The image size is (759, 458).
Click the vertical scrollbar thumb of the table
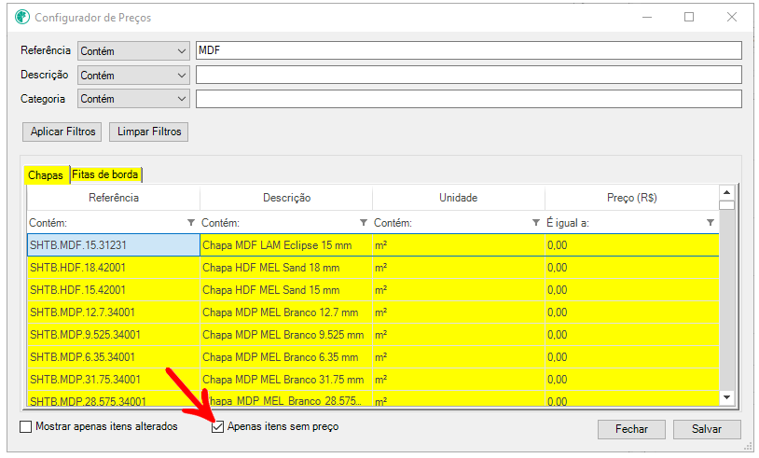coord(726,205)
